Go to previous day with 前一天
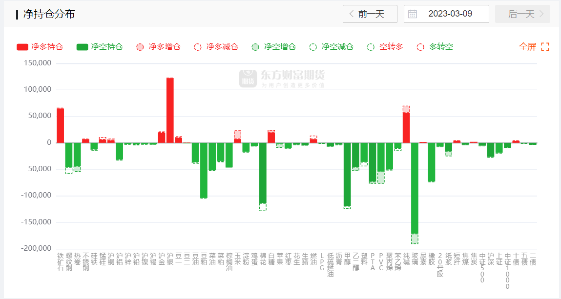The image size is (561, 299). [x=370, y=14]
